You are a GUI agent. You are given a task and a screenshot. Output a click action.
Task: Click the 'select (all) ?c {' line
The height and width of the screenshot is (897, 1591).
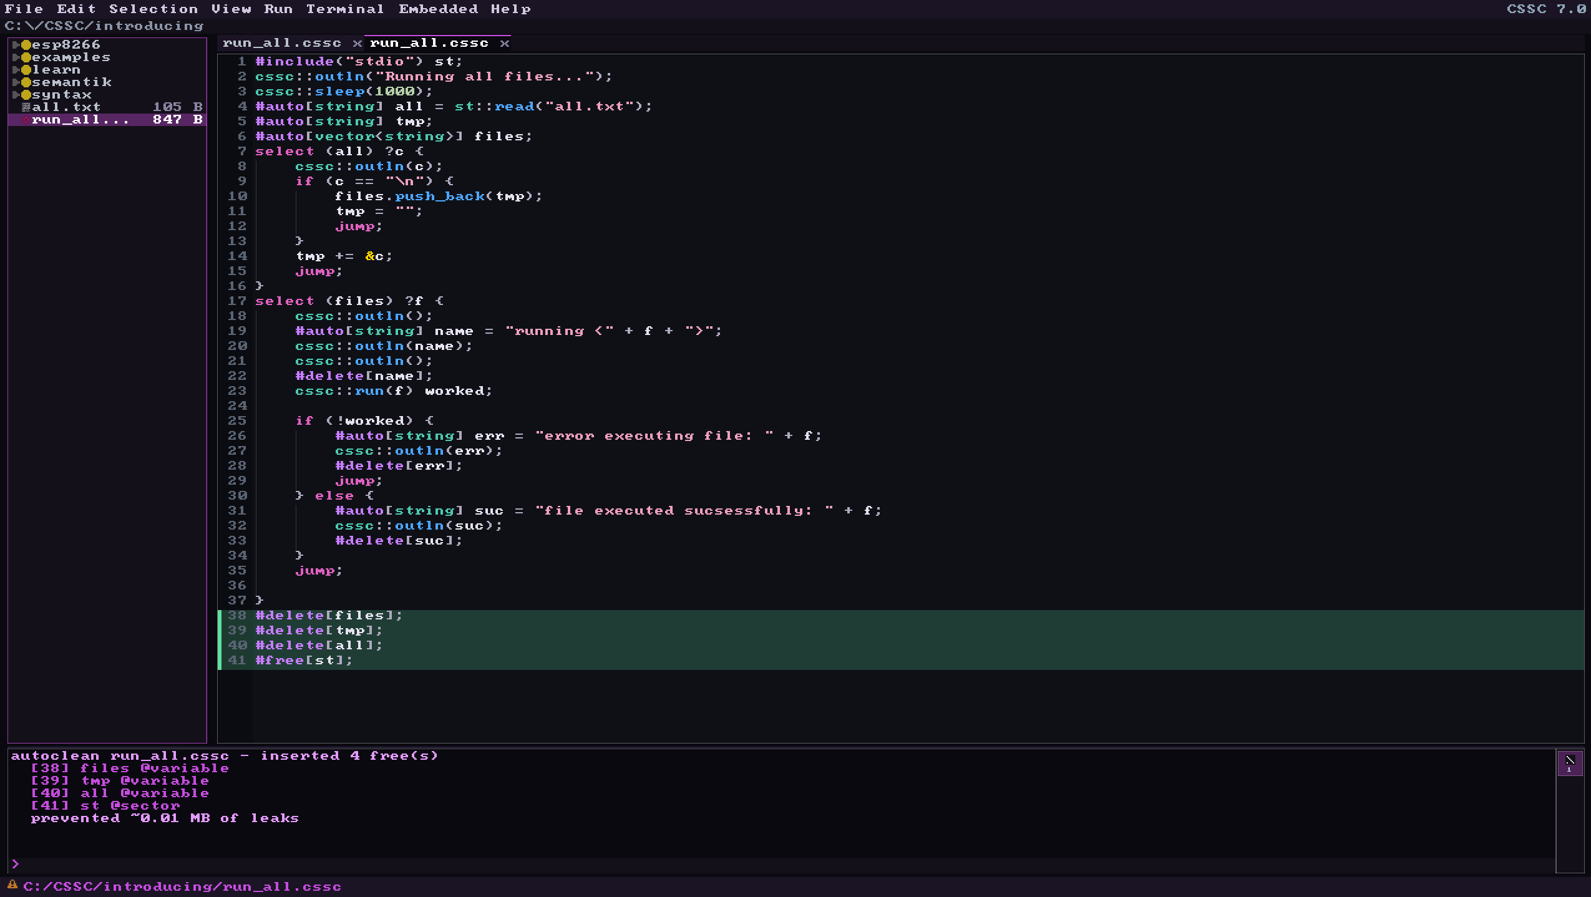[x=339, y=151]
